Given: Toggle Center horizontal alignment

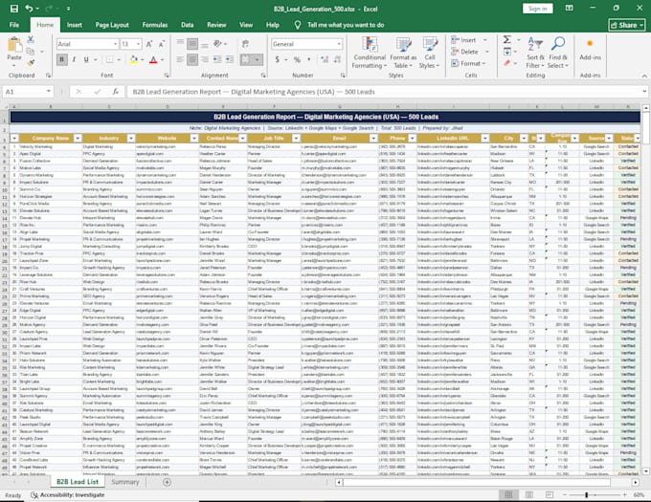Looking at the screenshot, I should (192, 59).
